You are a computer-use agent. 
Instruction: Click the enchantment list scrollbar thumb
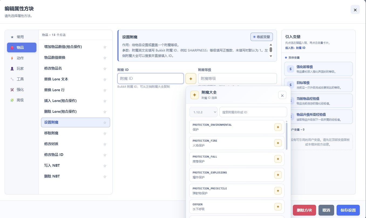tap(287, 136)
